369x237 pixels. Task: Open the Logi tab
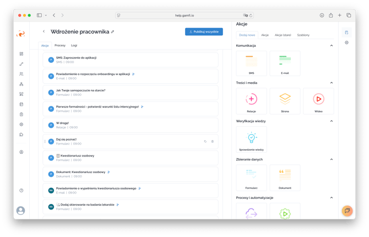pyautogui.click(x=74, y=45)
